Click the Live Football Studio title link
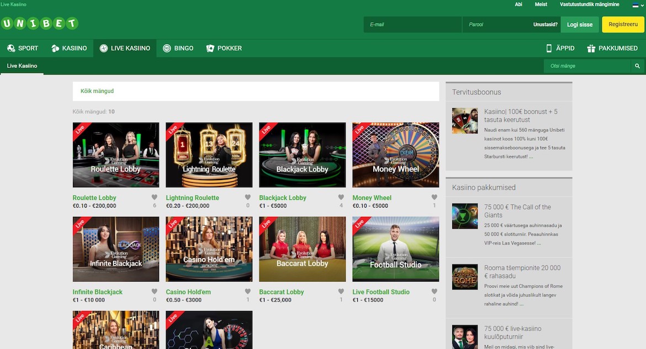Image resolution: width=646 pixels, height=349 pixels. click(381, 292)
